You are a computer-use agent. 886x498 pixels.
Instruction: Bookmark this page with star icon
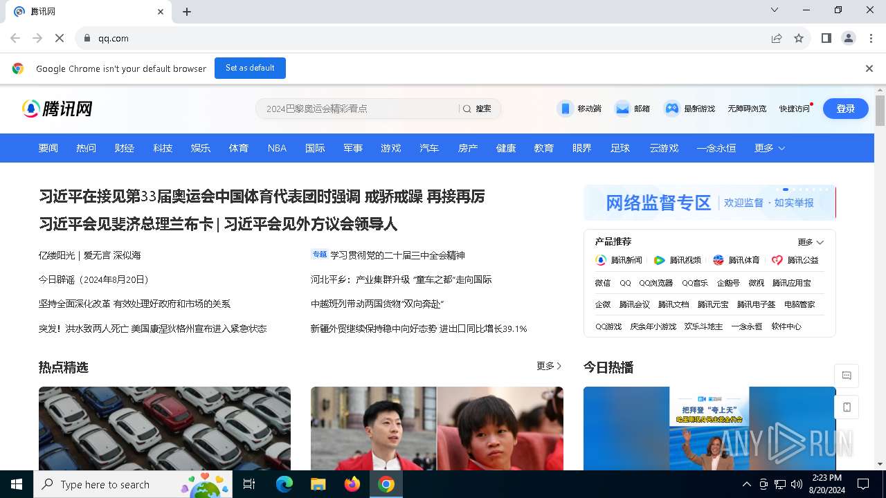[799, 38]
